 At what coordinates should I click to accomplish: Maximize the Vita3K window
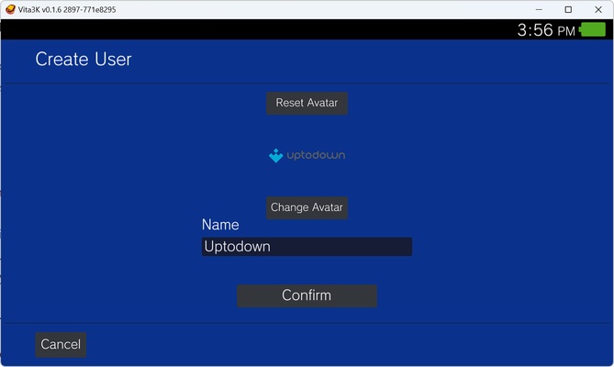568,9
